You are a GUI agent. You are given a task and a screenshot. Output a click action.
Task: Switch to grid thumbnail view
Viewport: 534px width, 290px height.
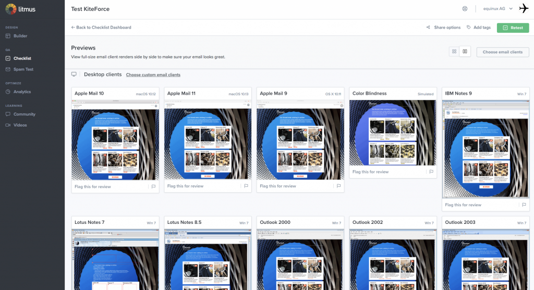(x=454, y=52)
